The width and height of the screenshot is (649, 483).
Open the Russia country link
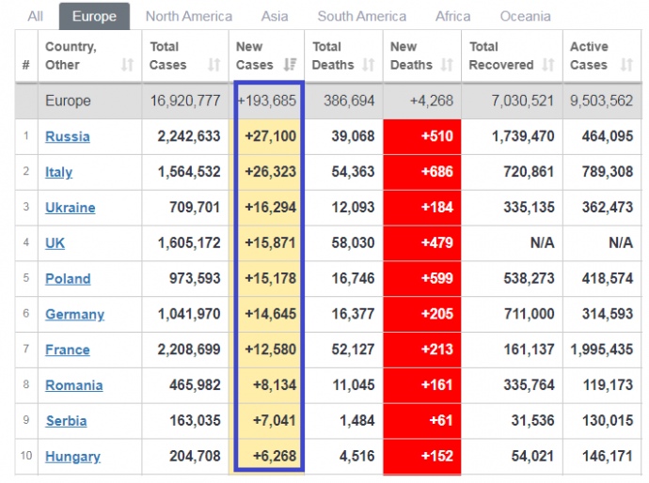coord(68,137)
